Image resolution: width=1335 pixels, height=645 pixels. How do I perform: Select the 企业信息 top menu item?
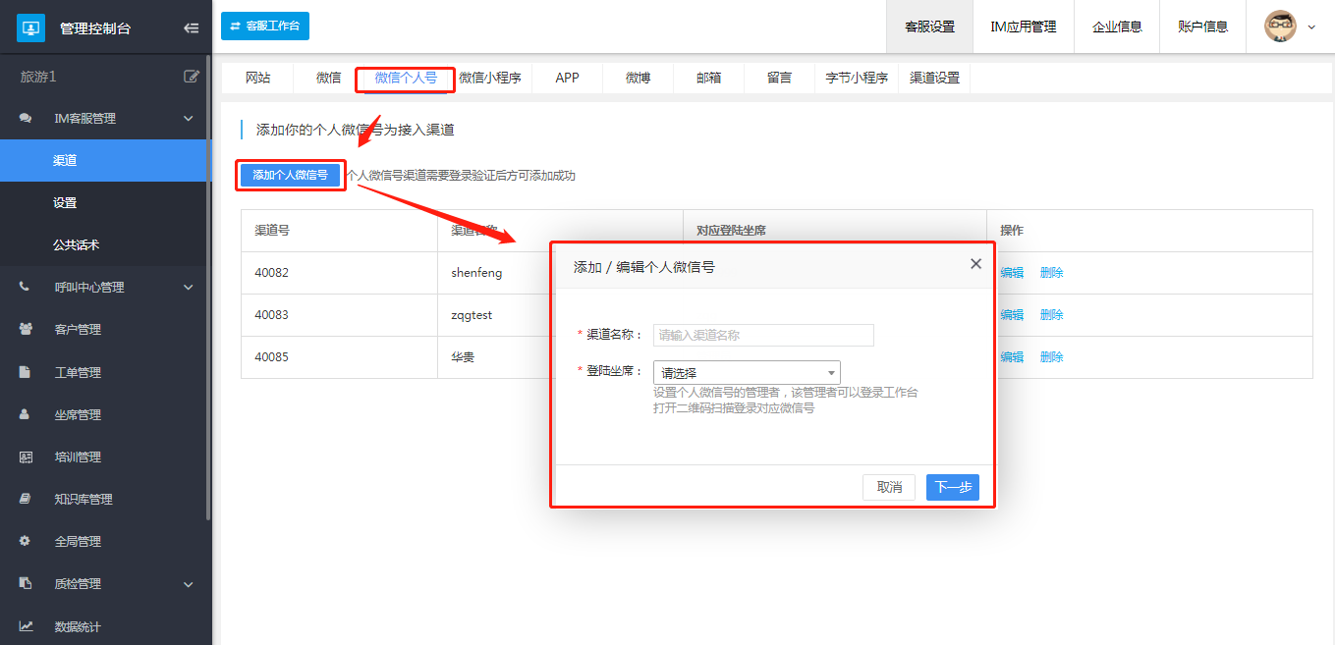(1117, 27)
